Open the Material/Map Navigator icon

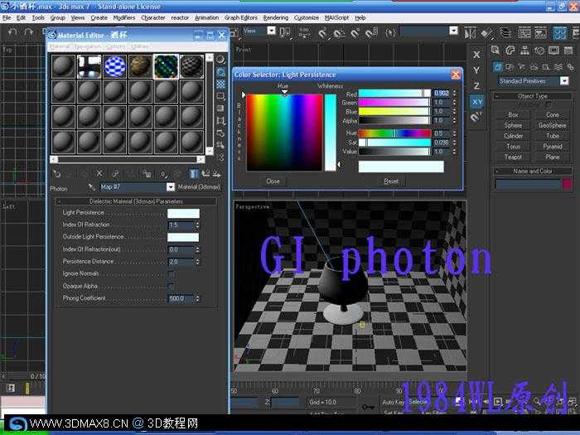[220, 157]
